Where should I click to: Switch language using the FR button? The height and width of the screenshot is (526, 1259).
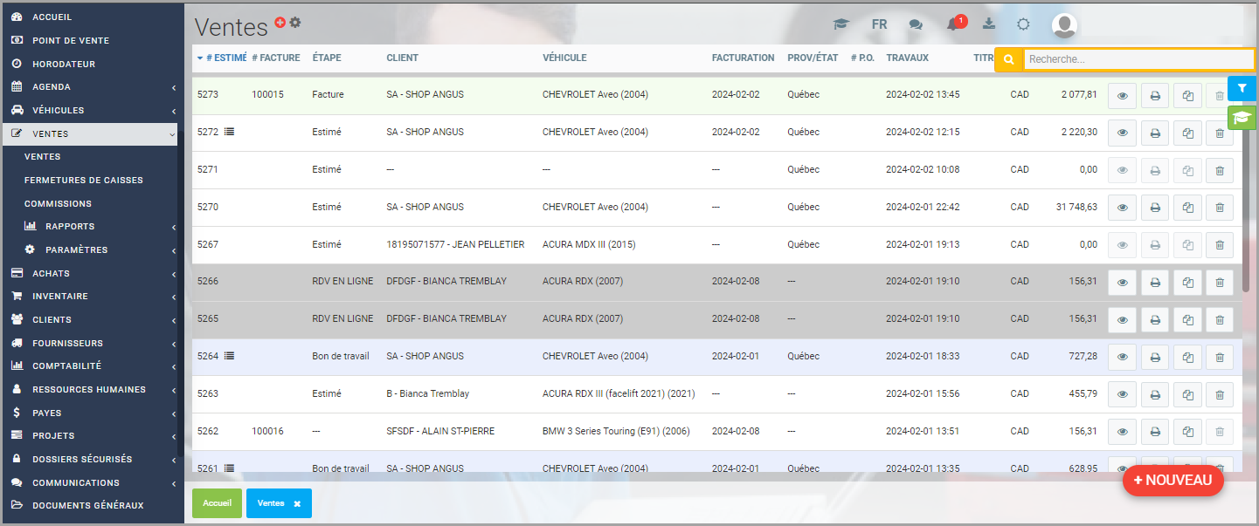879,24
